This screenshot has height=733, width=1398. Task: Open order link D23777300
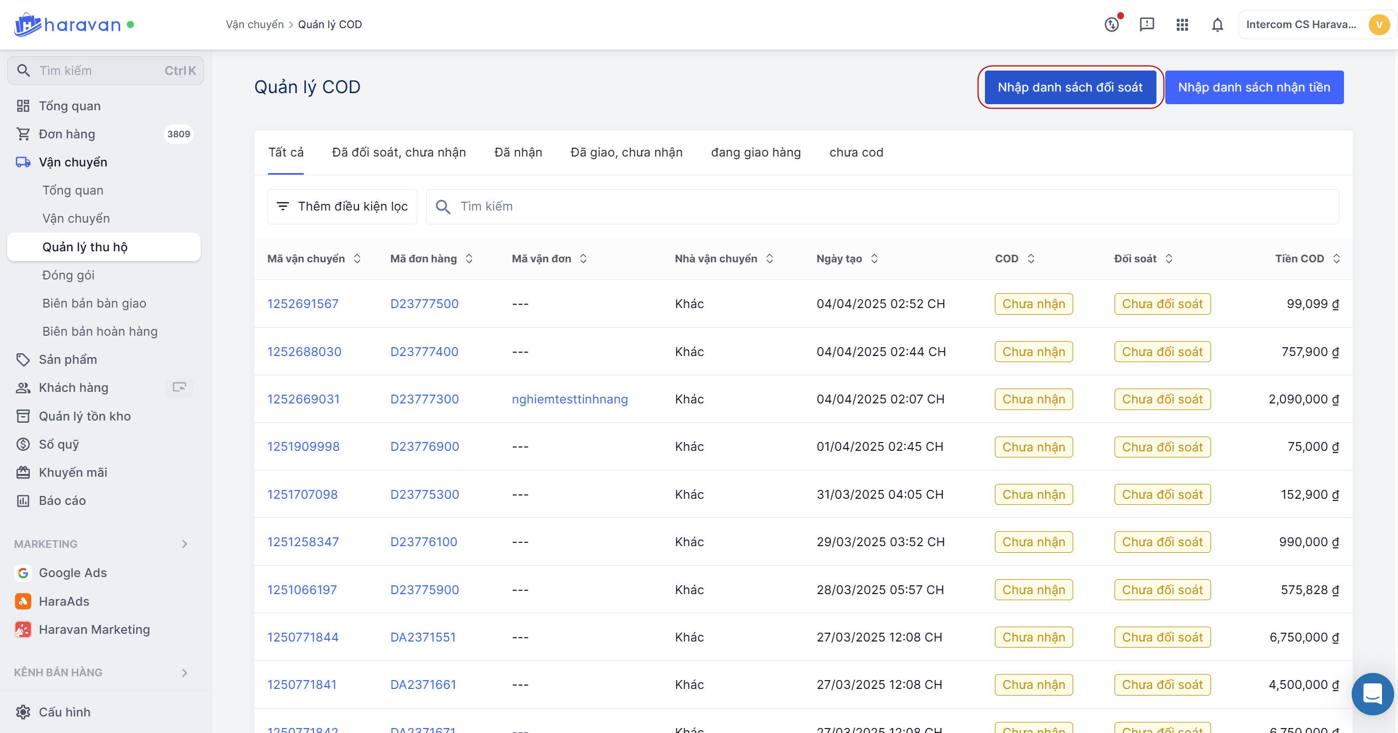pos(424,399)
